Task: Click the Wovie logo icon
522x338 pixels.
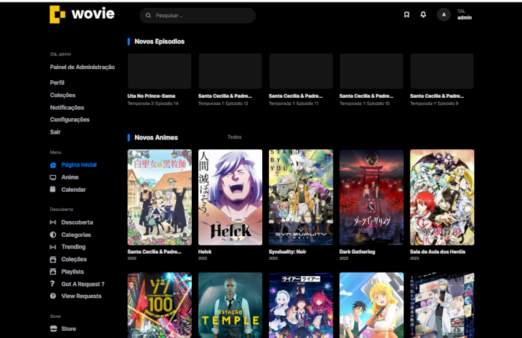Action: [x=57, y=14]
